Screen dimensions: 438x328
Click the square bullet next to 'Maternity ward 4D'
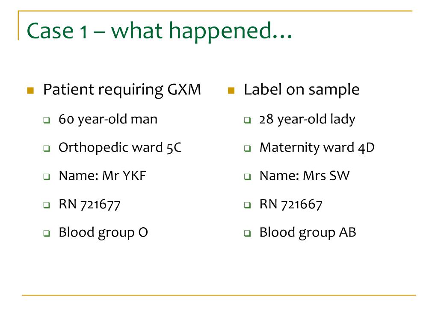tap(247, 148)
